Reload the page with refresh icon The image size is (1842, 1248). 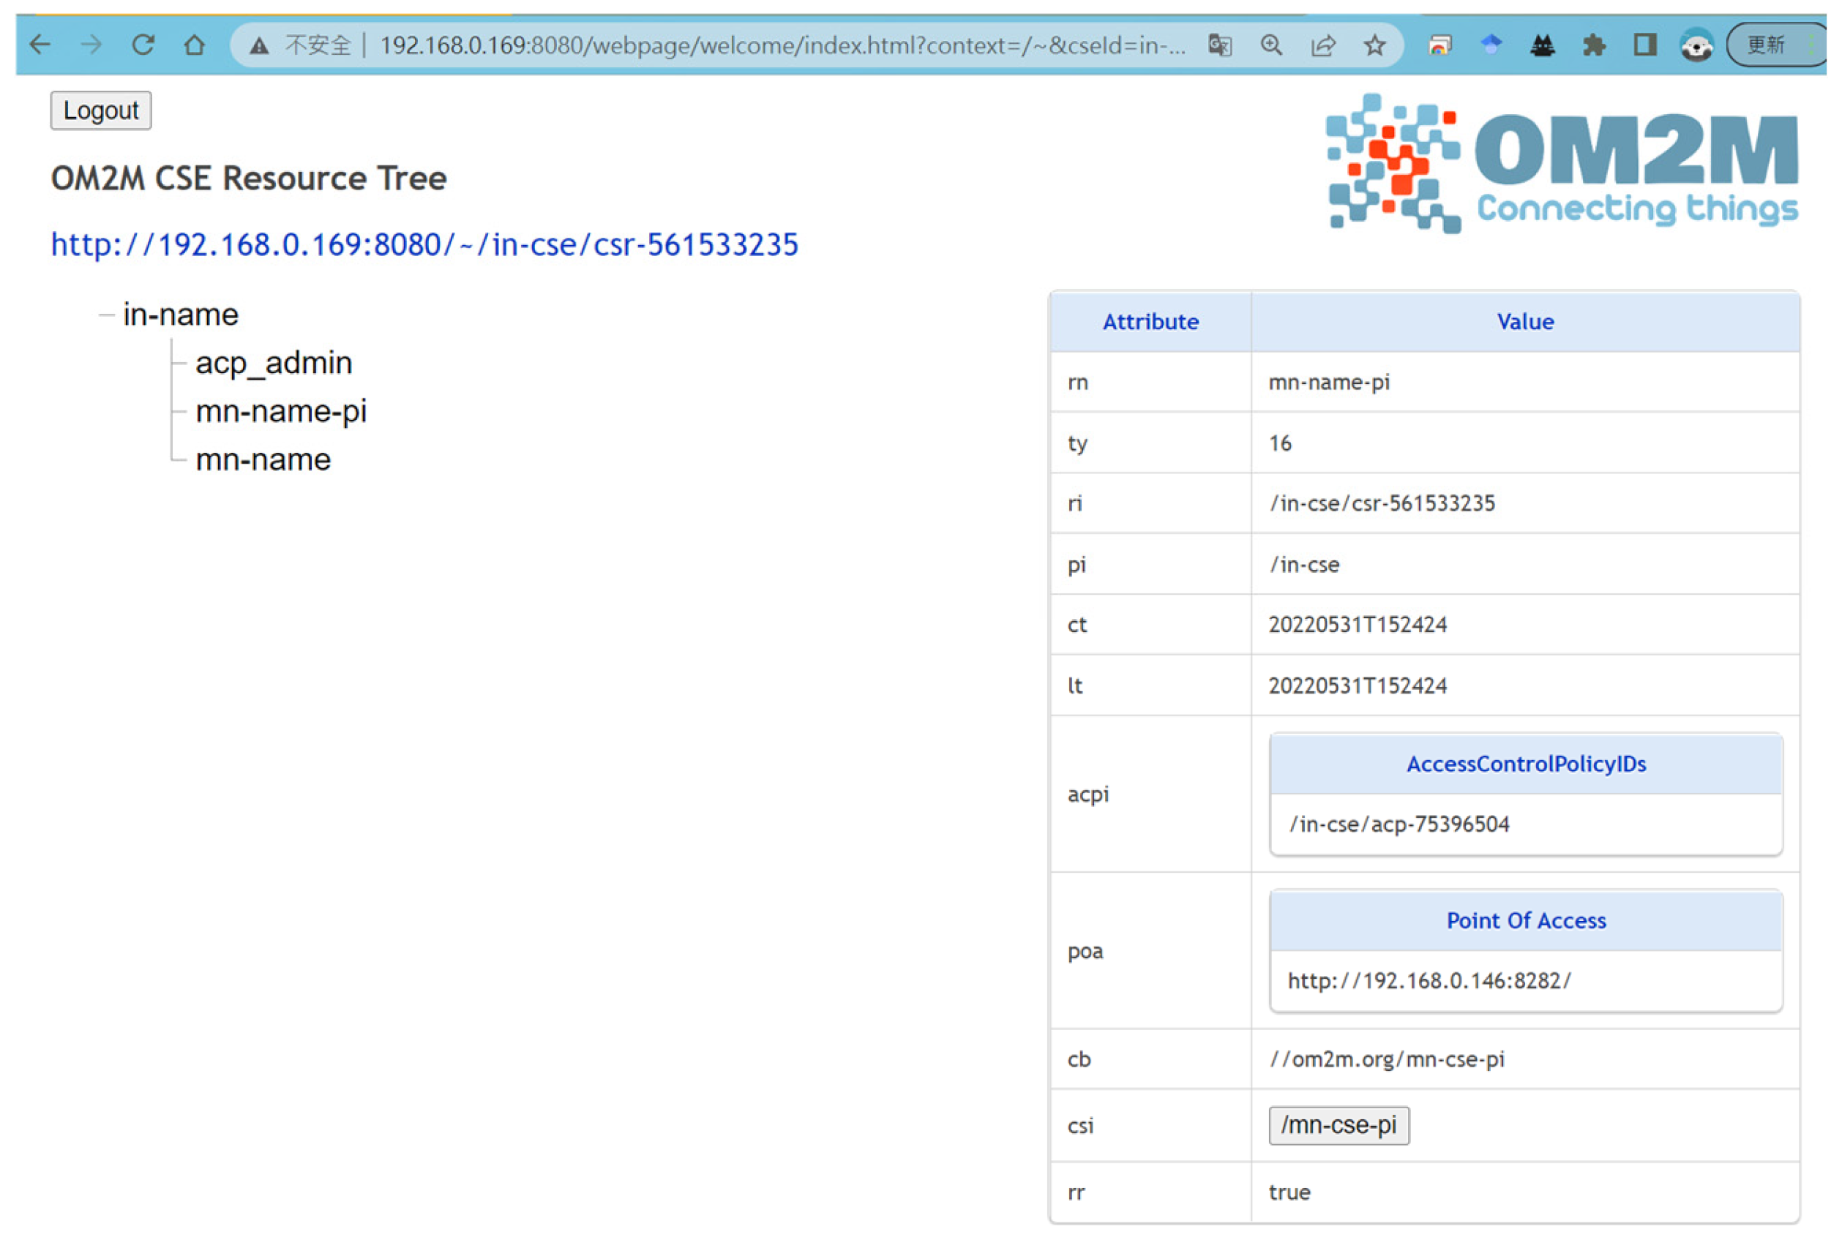coord(143,45)
